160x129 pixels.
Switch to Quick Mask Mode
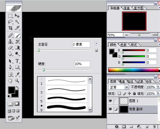click(x=17, y=104)
